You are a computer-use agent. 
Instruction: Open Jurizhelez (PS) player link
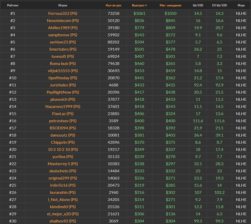(x=63, y=85)
